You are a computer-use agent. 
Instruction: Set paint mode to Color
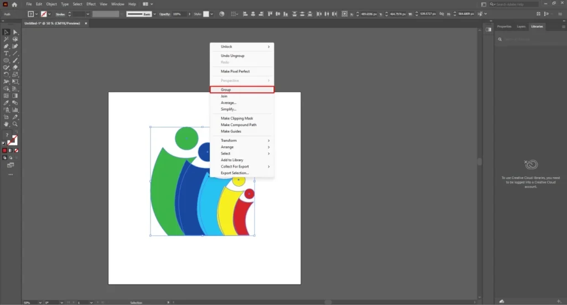pyautogui.click(x=4, y=151)
